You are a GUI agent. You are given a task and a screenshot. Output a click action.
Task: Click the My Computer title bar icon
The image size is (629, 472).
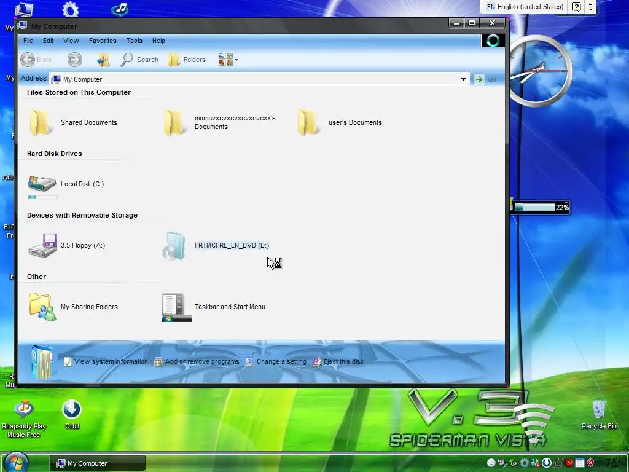click(23, 26)
